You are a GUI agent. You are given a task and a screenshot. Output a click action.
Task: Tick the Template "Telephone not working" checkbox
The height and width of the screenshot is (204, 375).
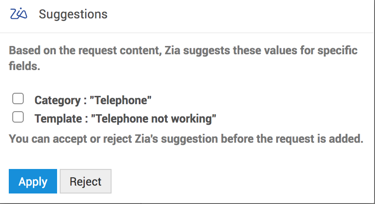tap(18, 117)
